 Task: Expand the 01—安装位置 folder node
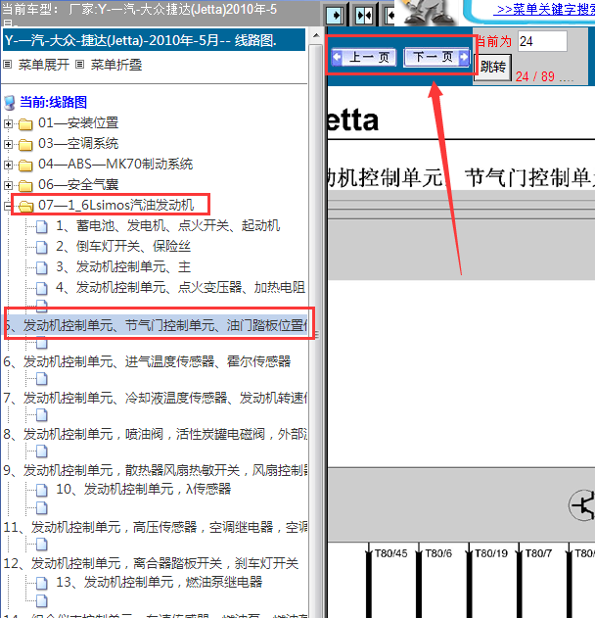(8, 123)
